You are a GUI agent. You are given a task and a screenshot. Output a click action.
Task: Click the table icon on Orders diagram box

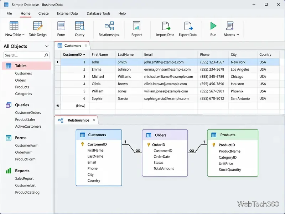coord(149,135)
